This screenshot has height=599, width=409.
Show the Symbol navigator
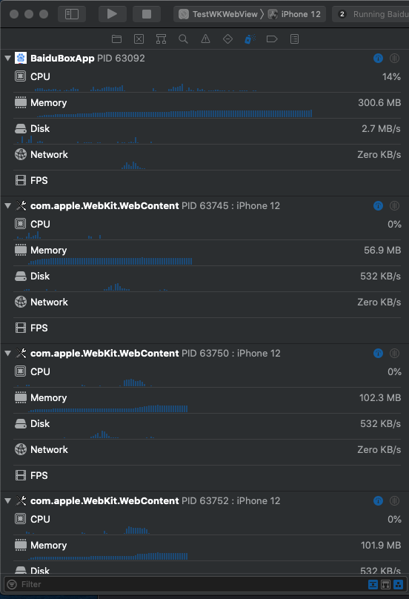[162, 39]
